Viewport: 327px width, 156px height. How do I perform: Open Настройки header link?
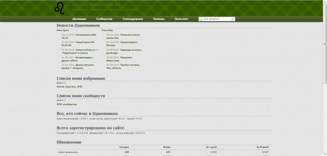132,9
